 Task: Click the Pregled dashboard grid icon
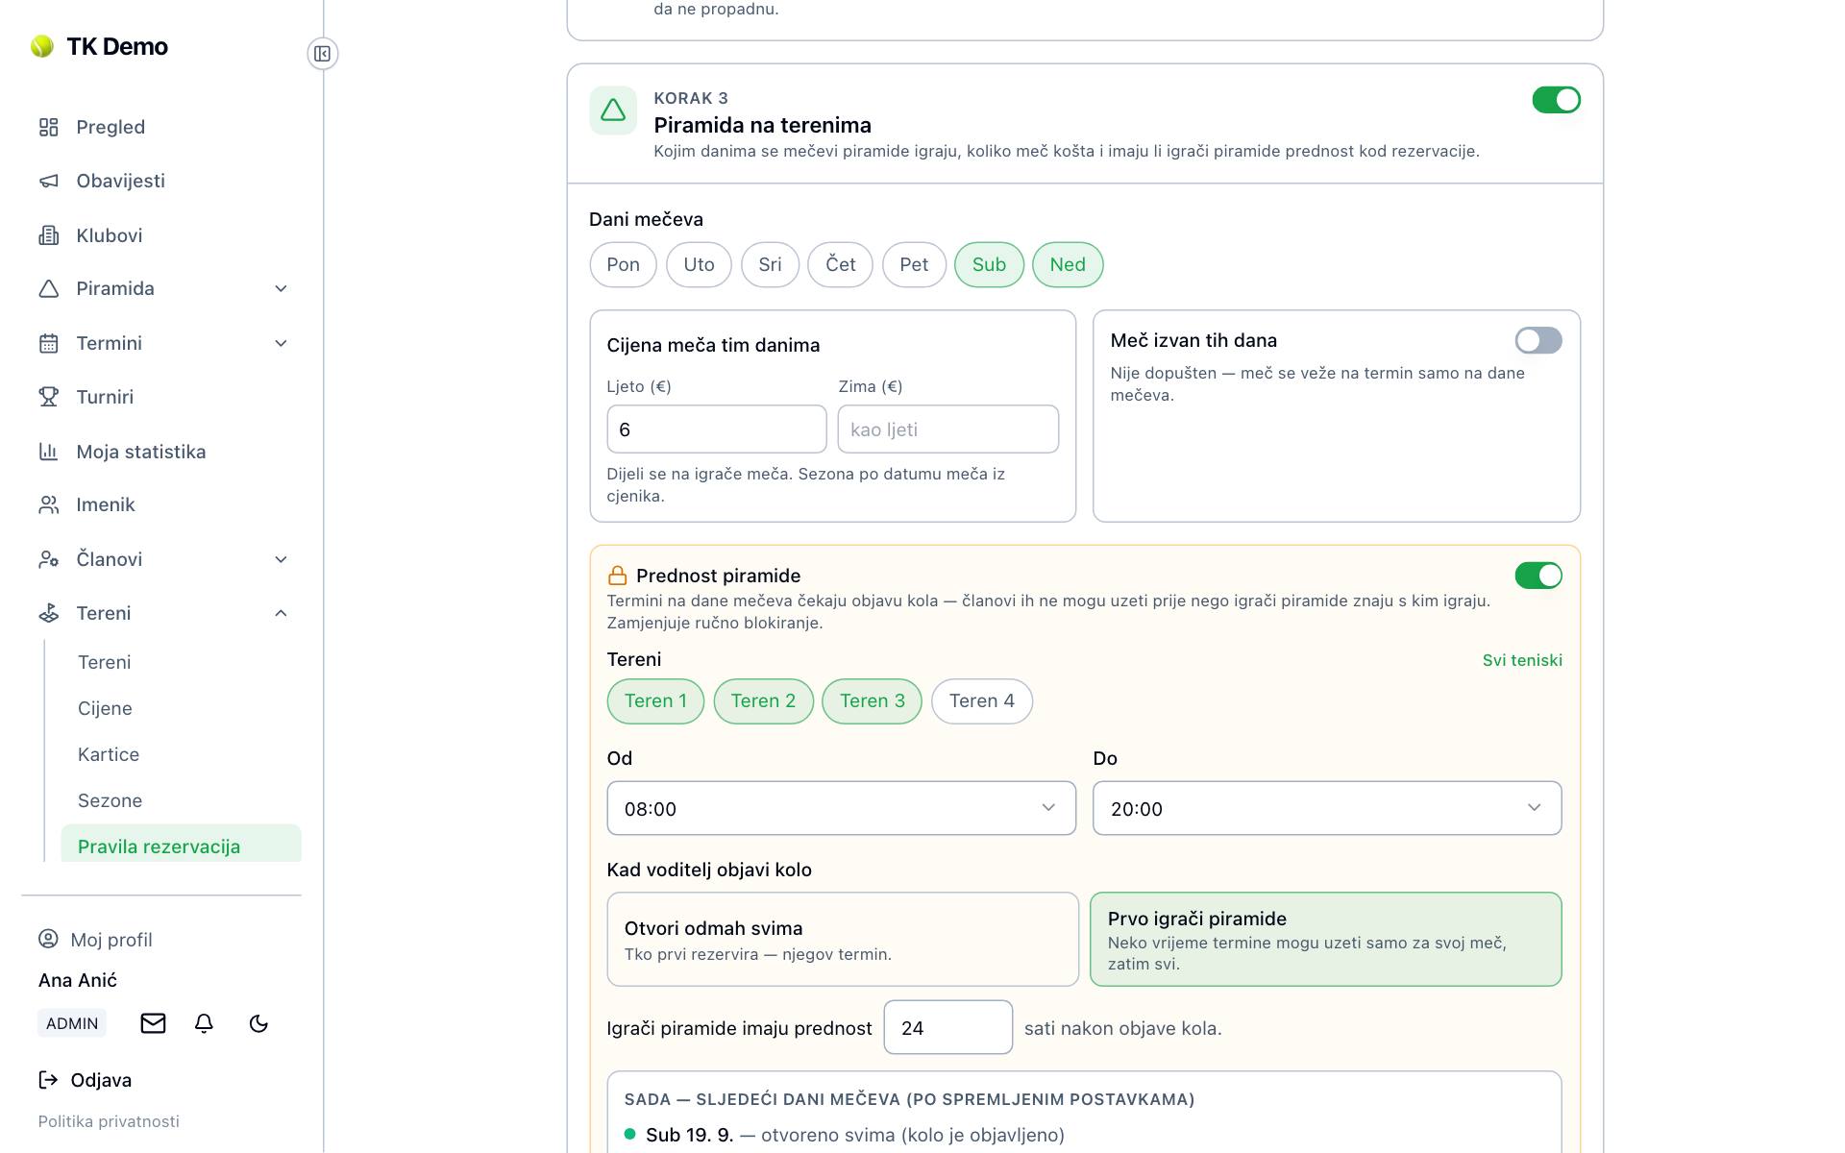coord(48,127)
